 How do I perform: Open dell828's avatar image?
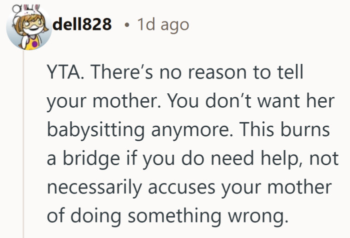coord(27,29)
